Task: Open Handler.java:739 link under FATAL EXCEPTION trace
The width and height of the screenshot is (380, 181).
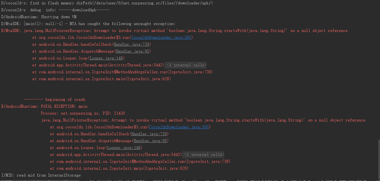Action: [x=149, y=134]
